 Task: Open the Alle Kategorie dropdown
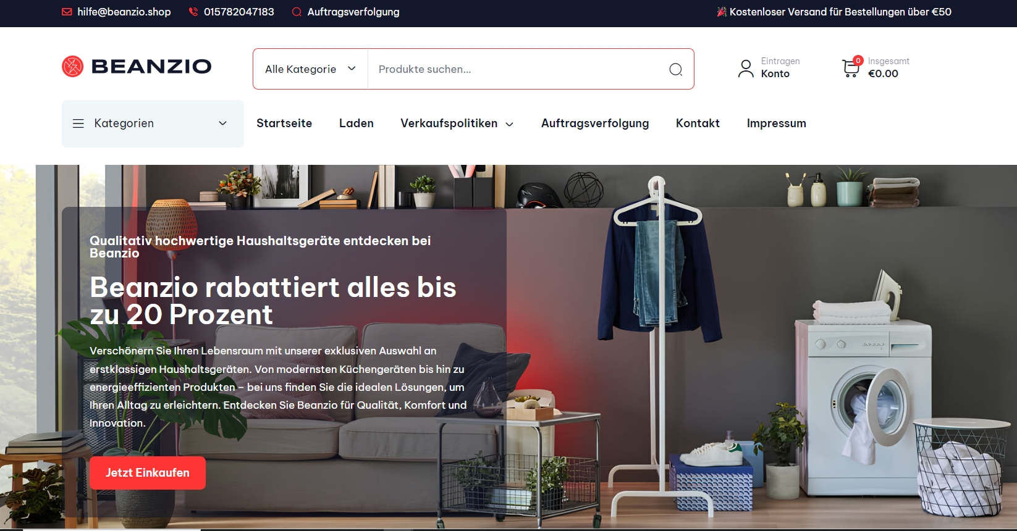coord(310,69)
